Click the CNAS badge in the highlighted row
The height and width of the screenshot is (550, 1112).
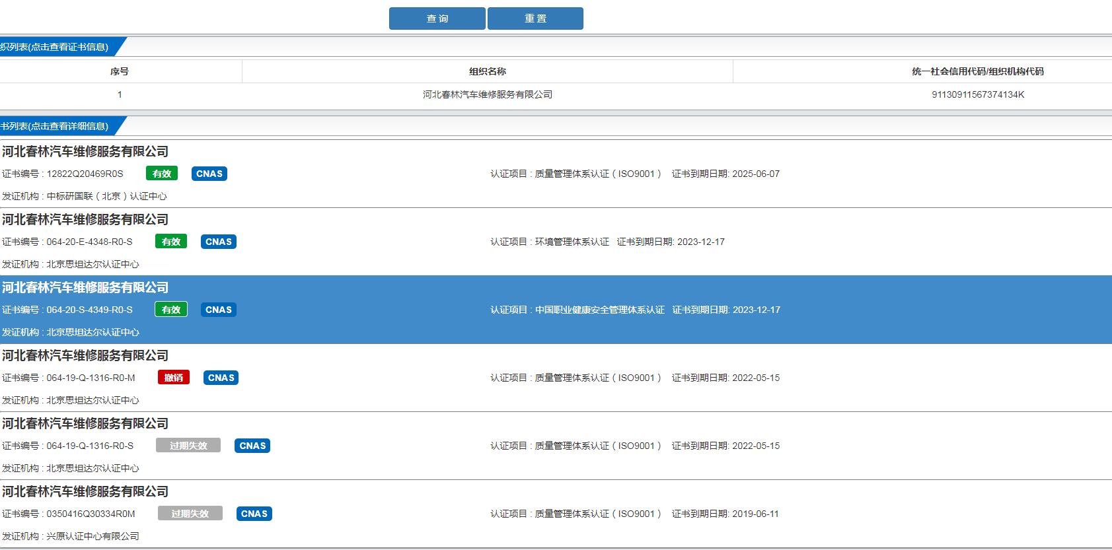pos(219,310)
